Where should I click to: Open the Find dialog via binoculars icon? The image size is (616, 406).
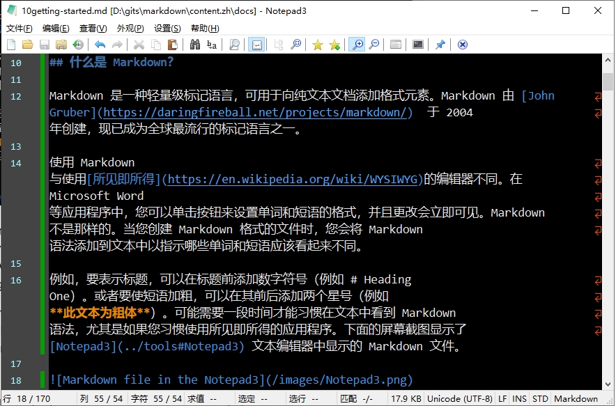pyautogui.click(x=194, y=44)
